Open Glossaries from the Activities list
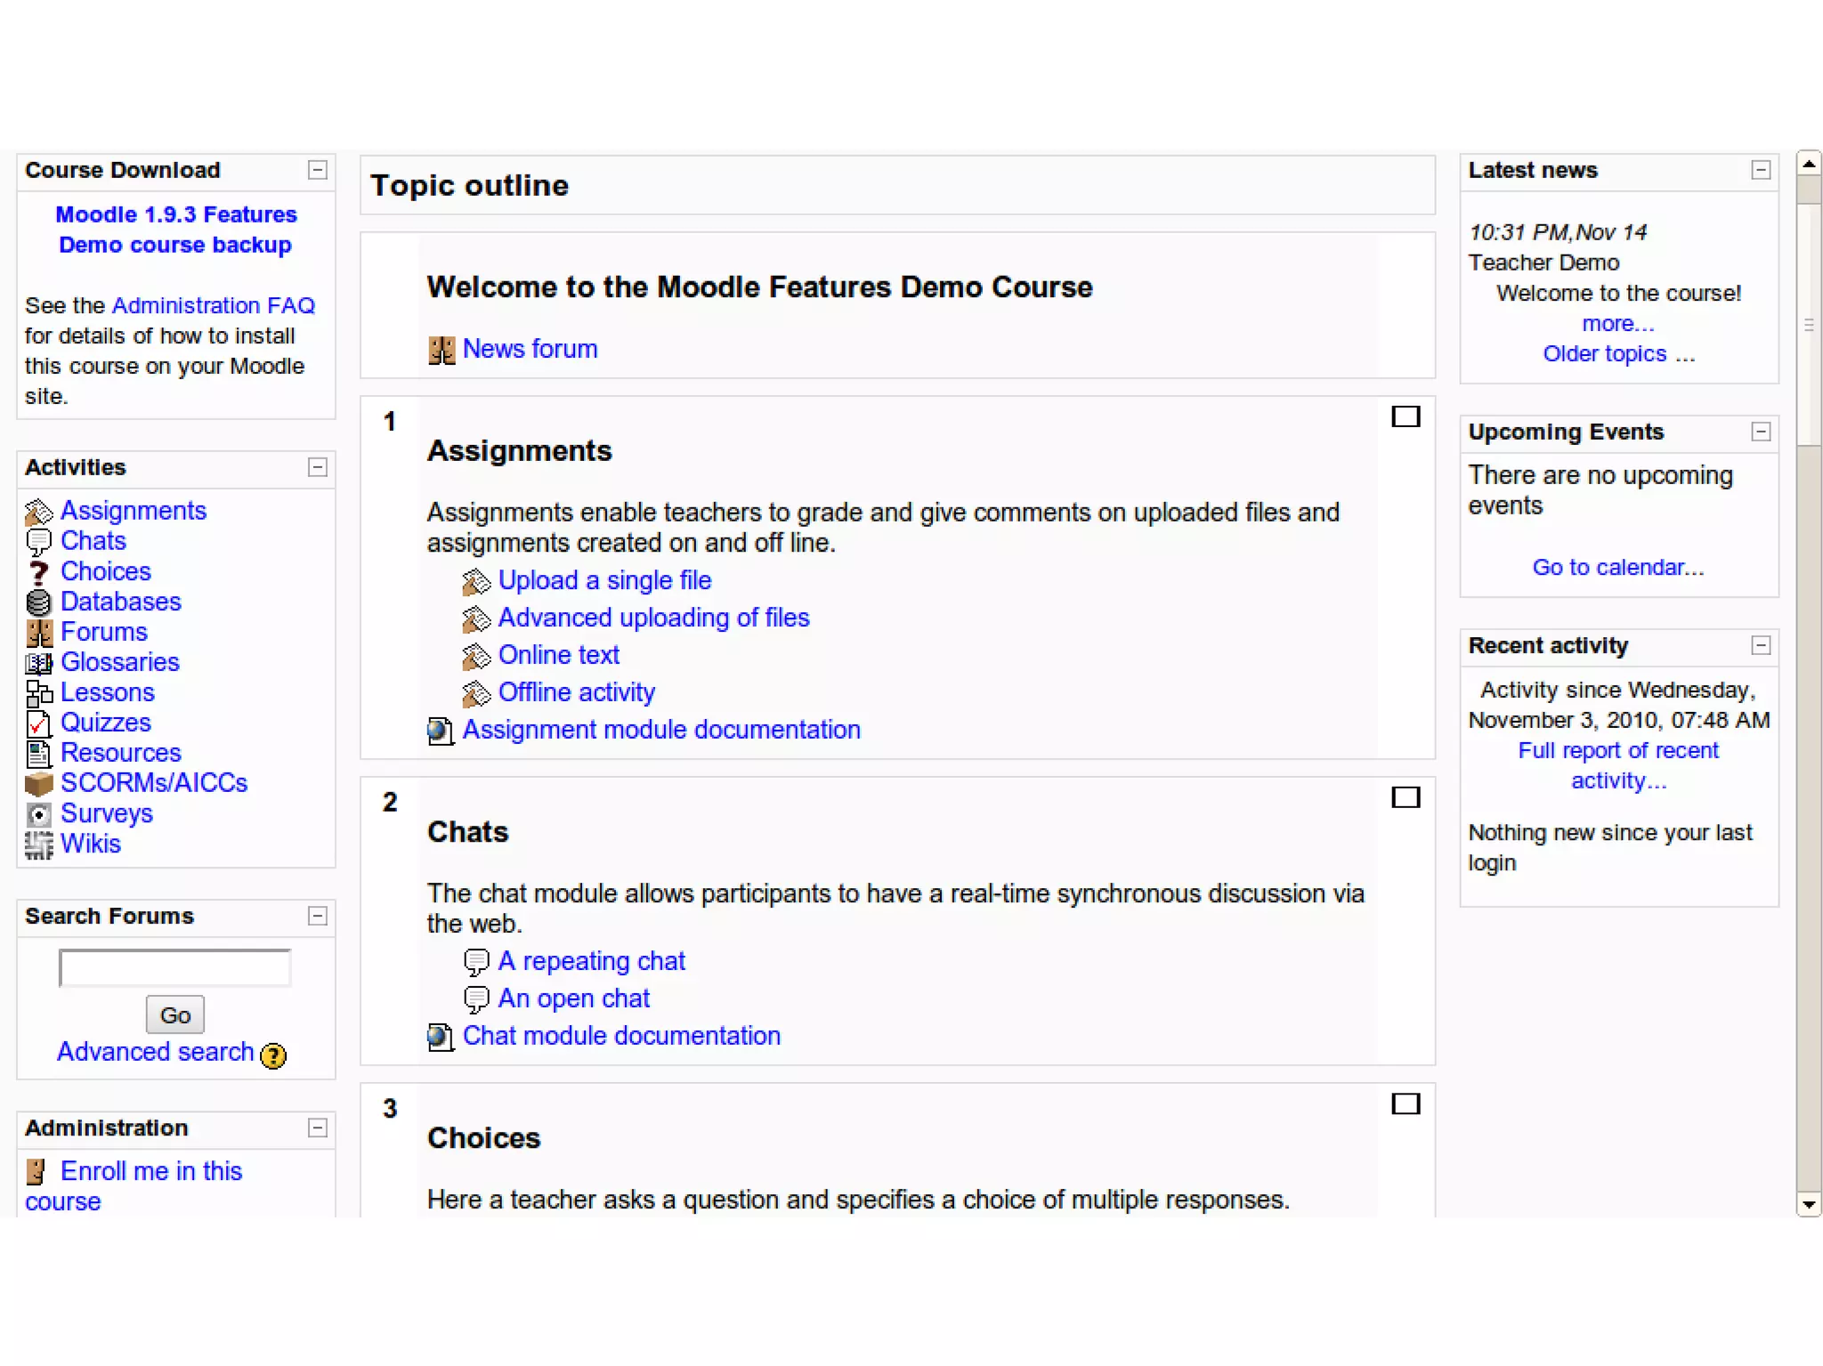This screenshot has width=1823, height=1366. click(119, 662)
